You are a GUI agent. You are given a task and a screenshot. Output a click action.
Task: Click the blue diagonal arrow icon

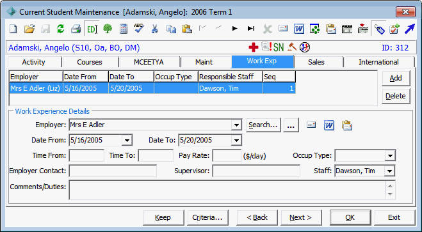point(410,29)
